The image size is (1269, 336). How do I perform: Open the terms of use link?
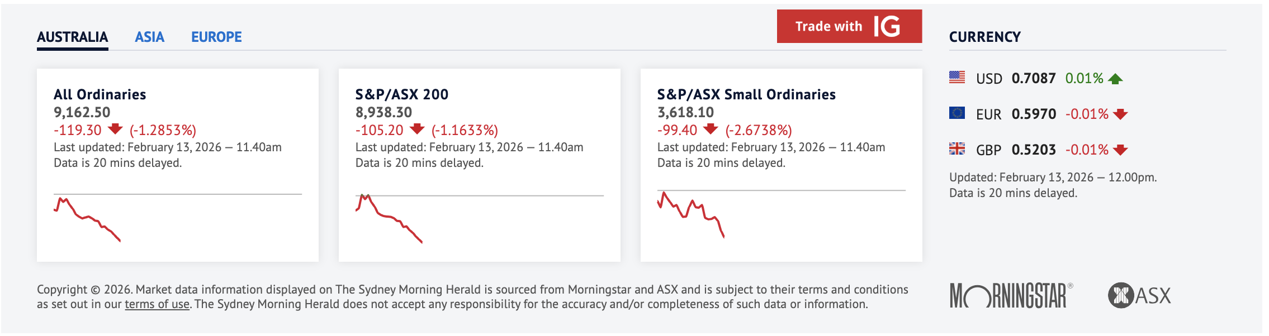coord(157,304)
